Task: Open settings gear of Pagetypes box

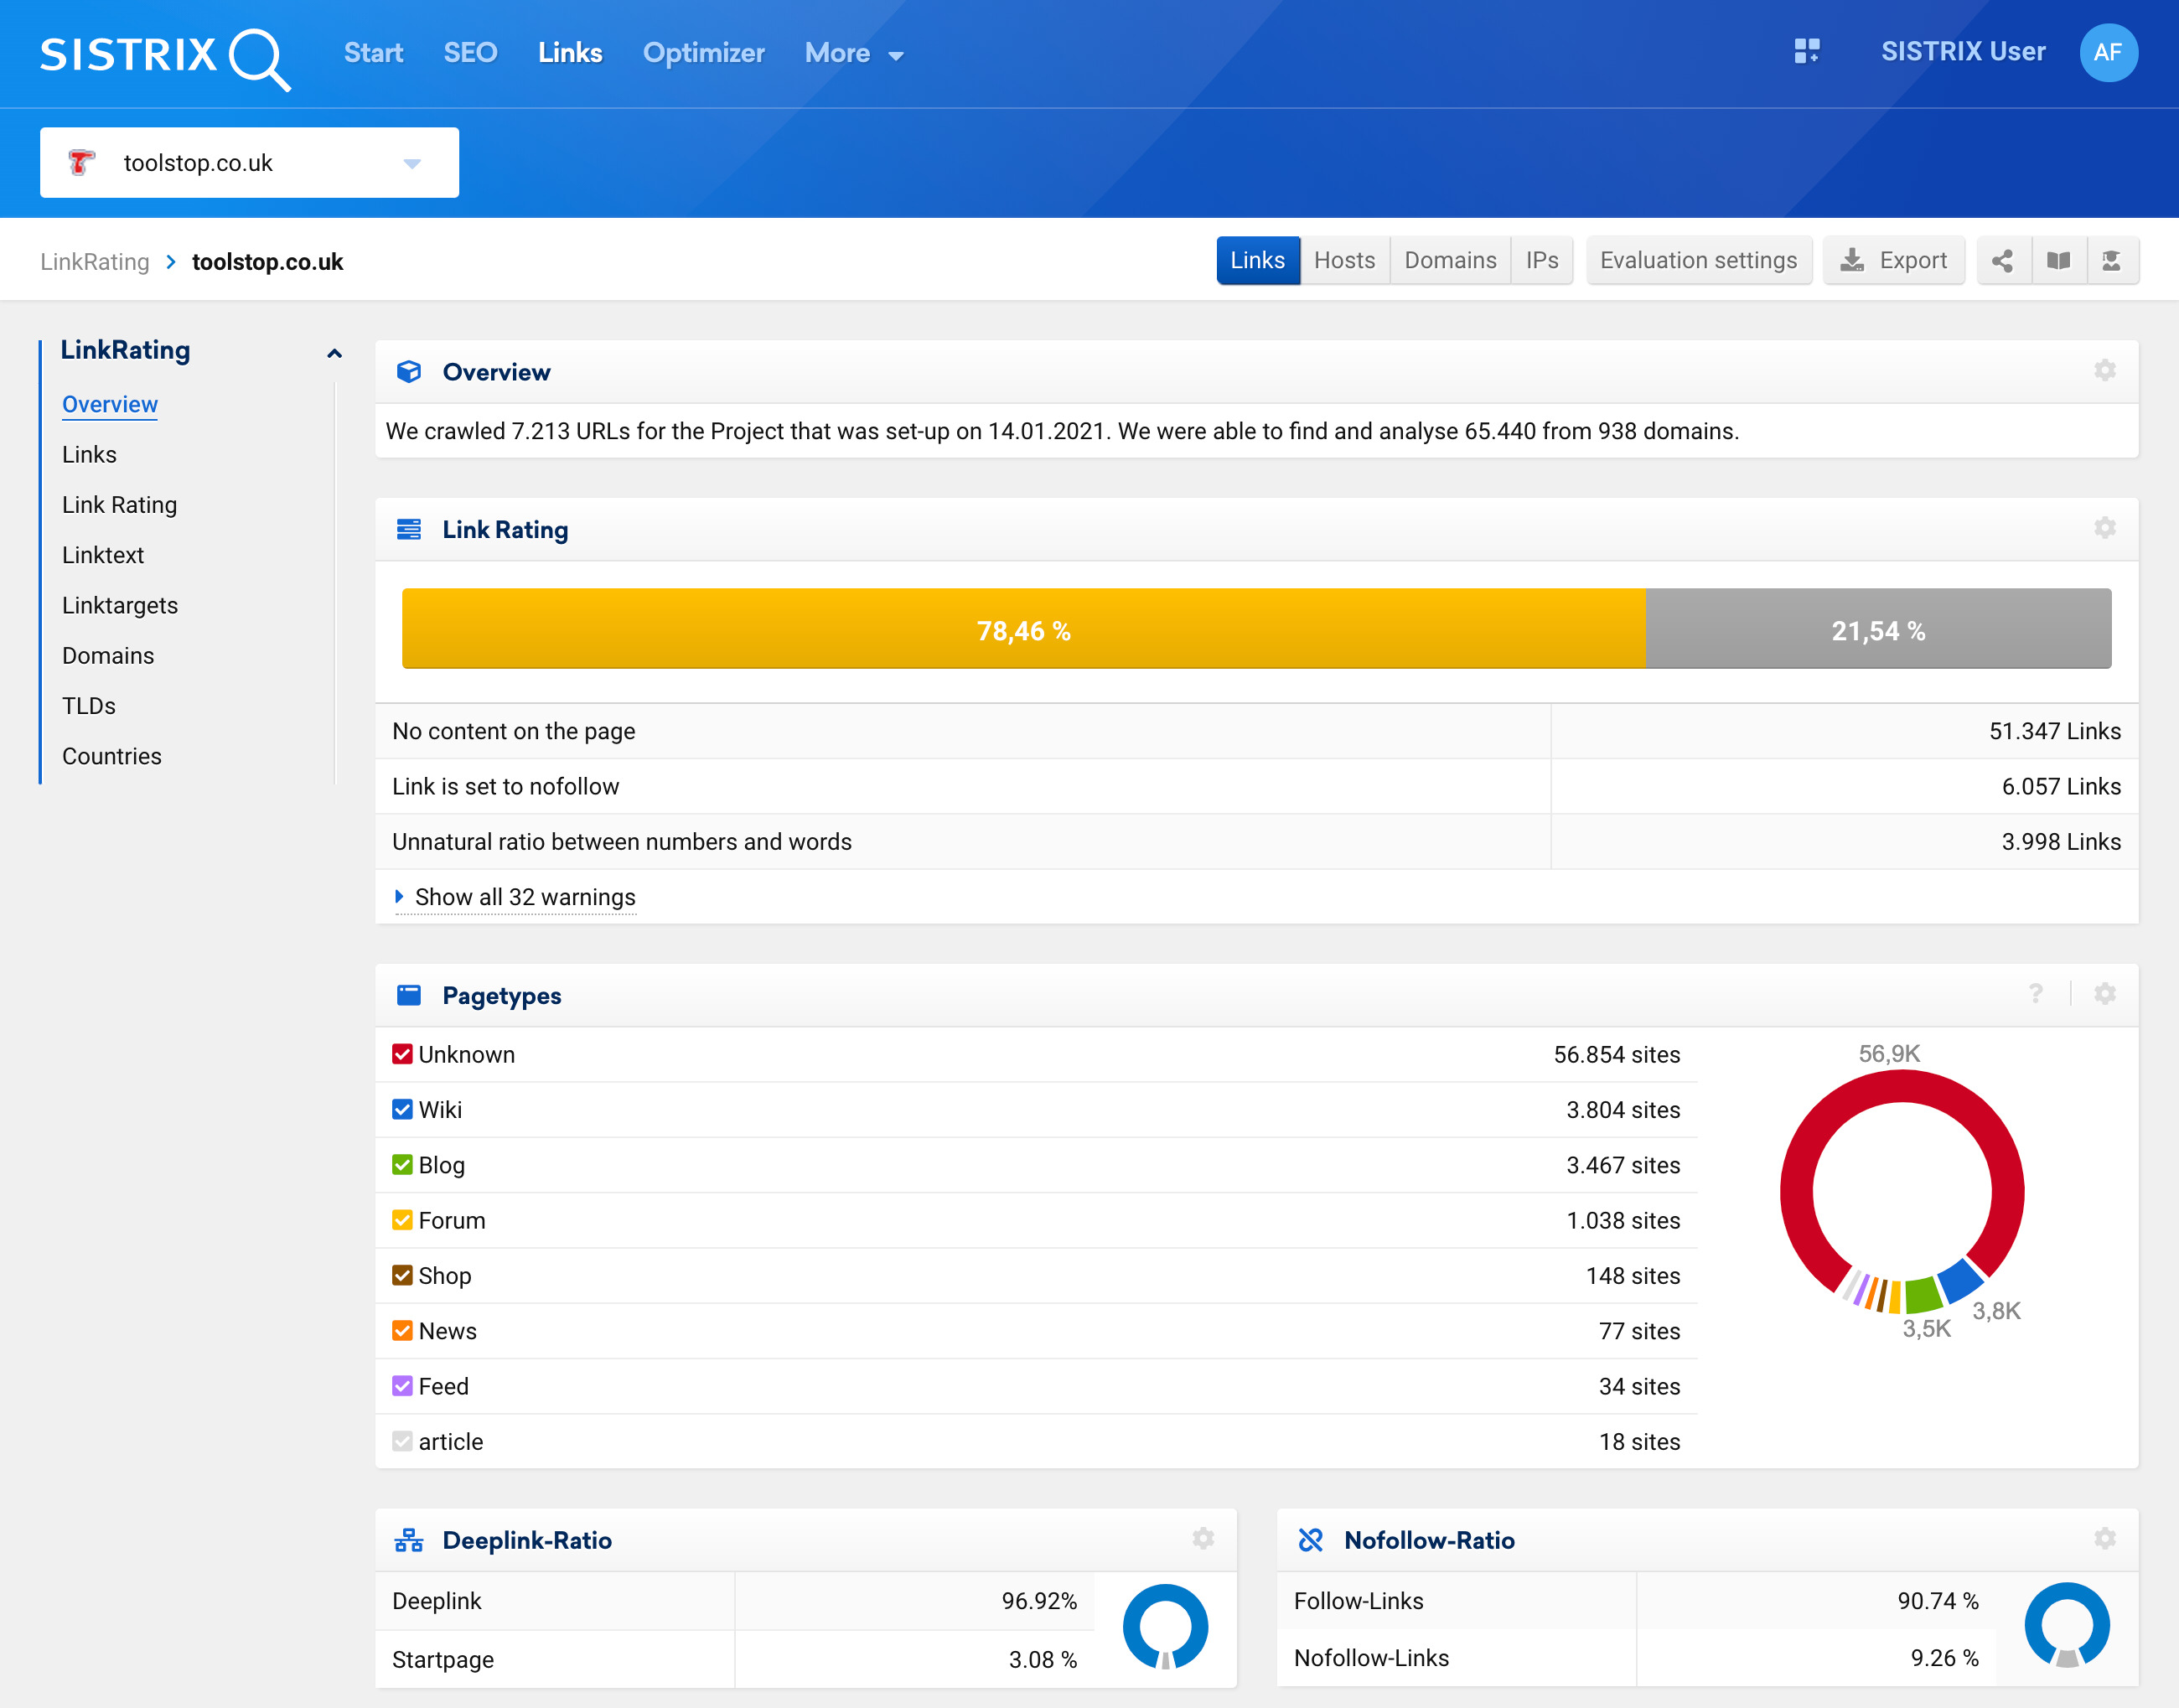Action: pyautogui.click(x=2104, y=994)
